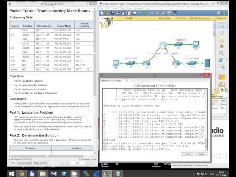Image resolution: width=236 pixels, height=177 pixels.
Task: Select the R3 router in topology
Action: pyautogui.click(x=176, y=63)
